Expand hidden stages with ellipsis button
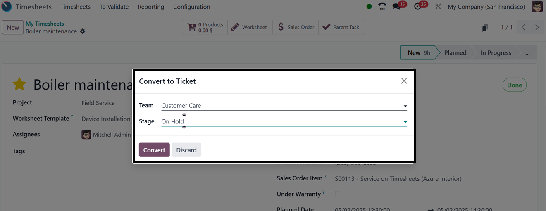The image size is (546, 211). (527, 53)
